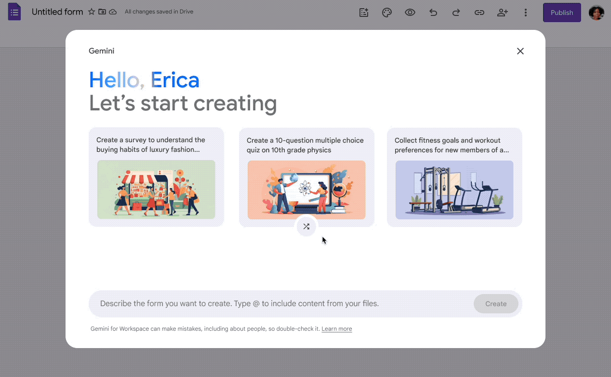Redo the last change

(456, 12)
